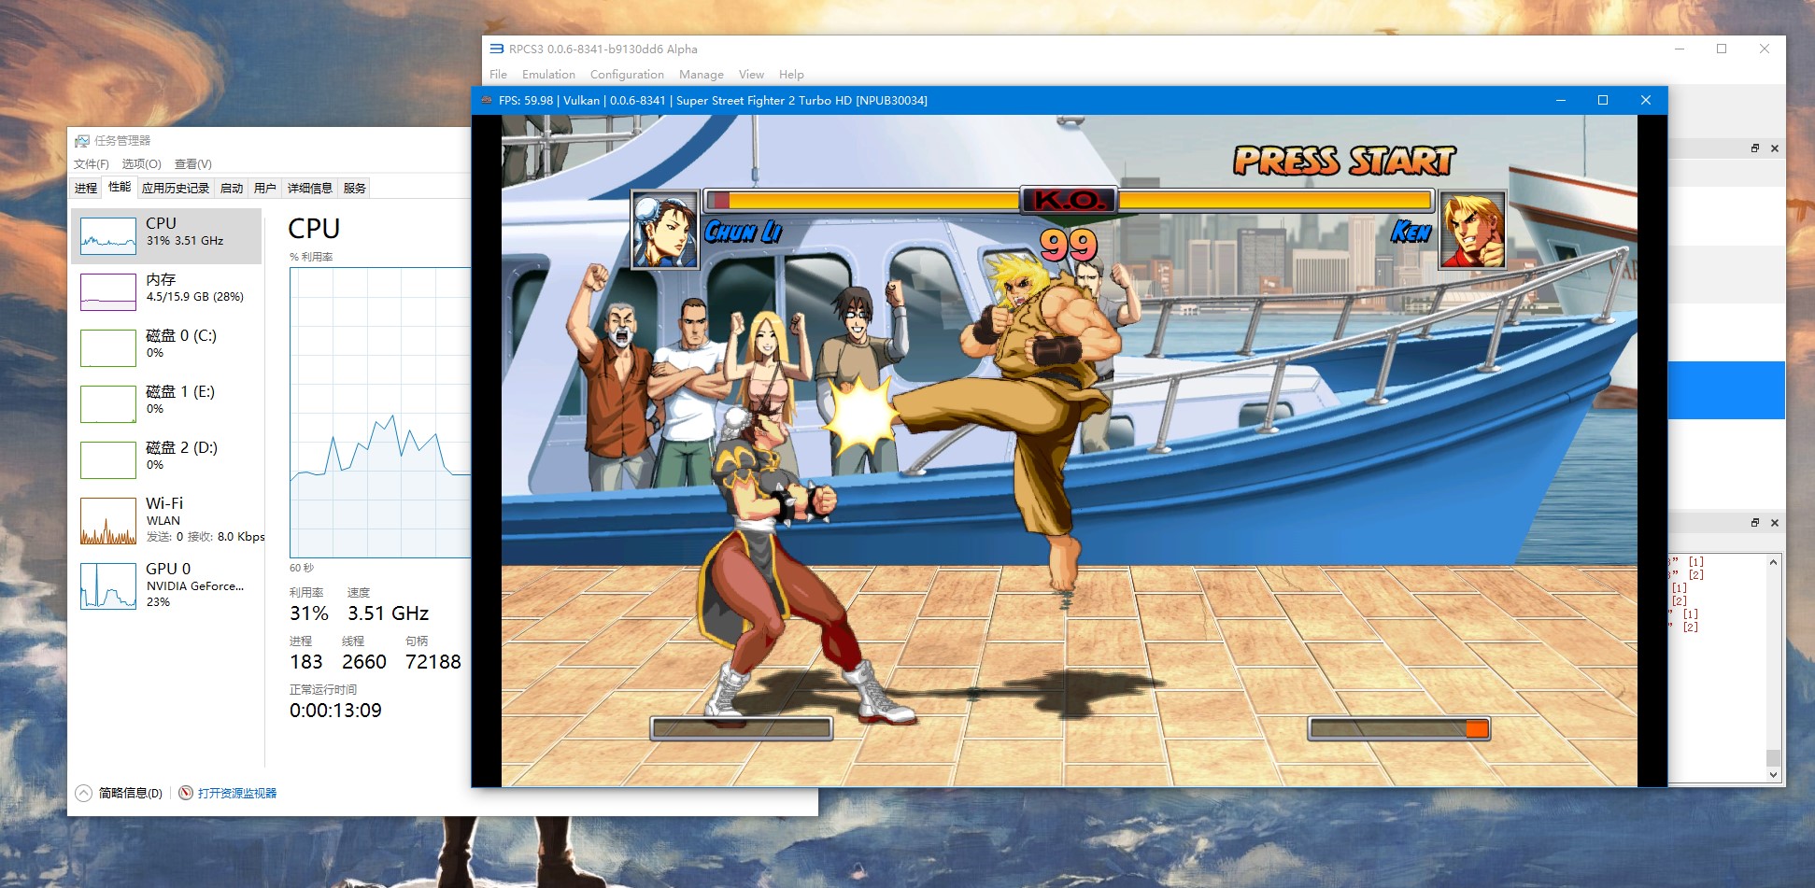The image size is (1815, 888).
Task: Collapse Task Manager with the 简略信息 chevron
Action: 83,793
